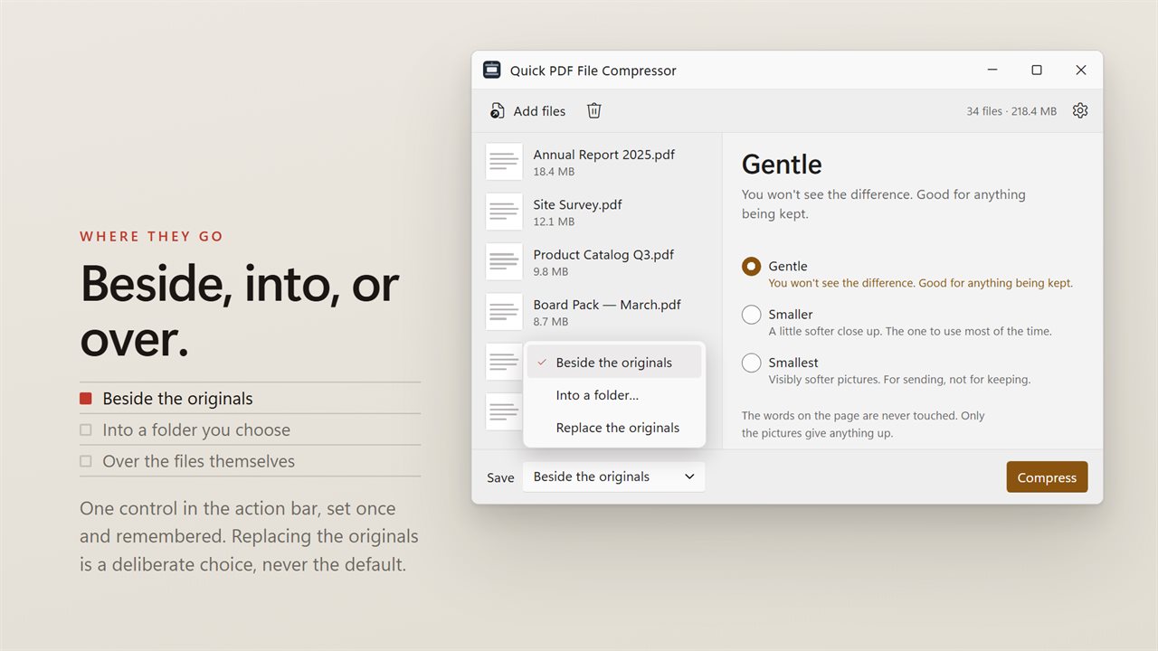Close the Quick PDF File Compressor window
The height and width of the screenshot is (651, 1158).
1080,70
